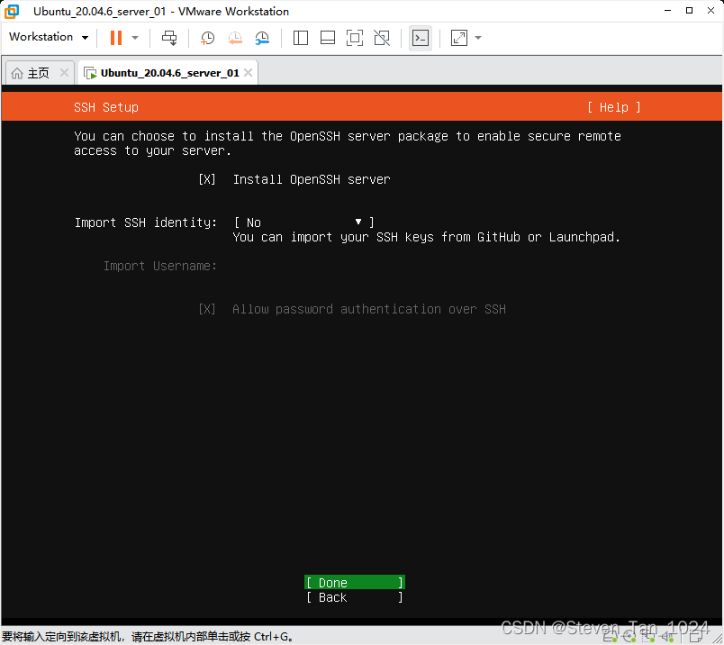Expand the power options dropdown arrow
This screenshot has width=724, height=645.
pyautogui.click(x=135, y=38)
